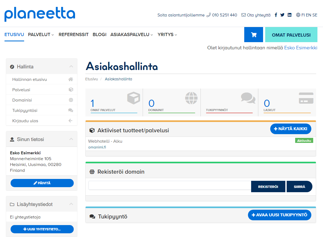
Task: Click the Päivitä button
Action: pos(42,183)
